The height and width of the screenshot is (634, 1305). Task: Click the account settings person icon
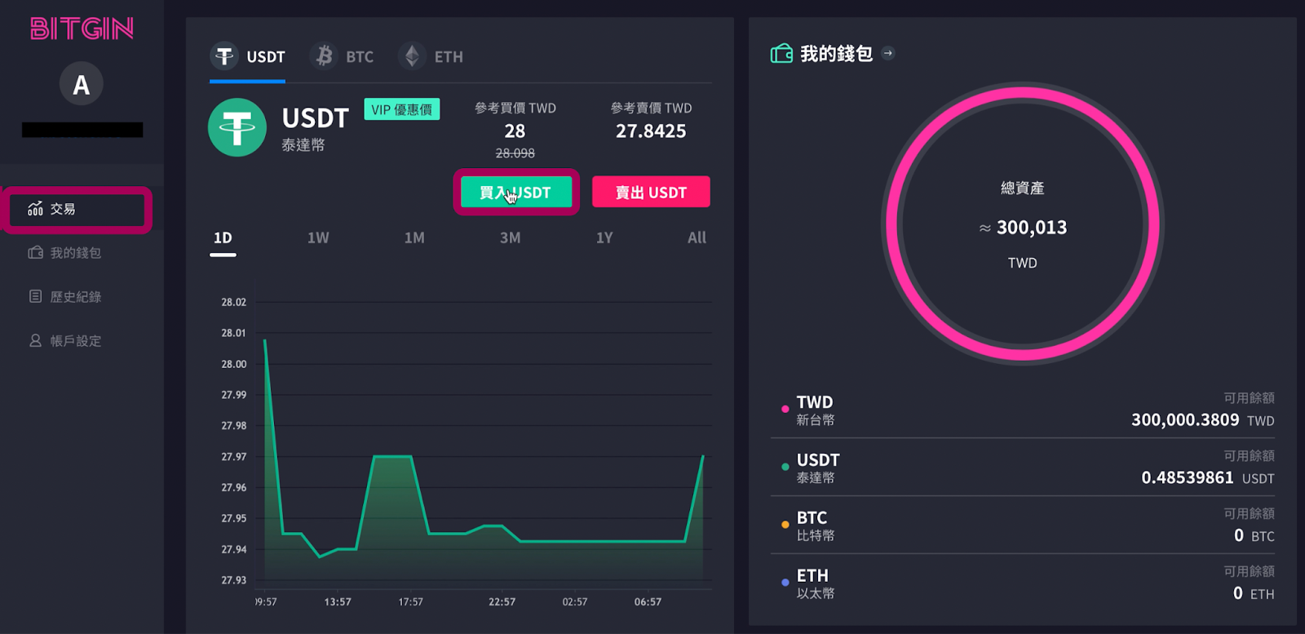point(35,340)
